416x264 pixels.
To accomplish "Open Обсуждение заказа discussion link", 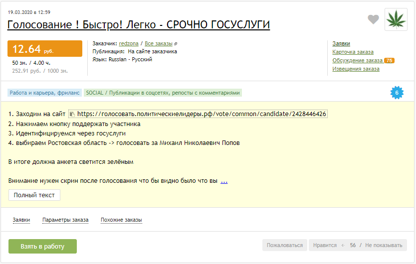I will pos(357,60).
